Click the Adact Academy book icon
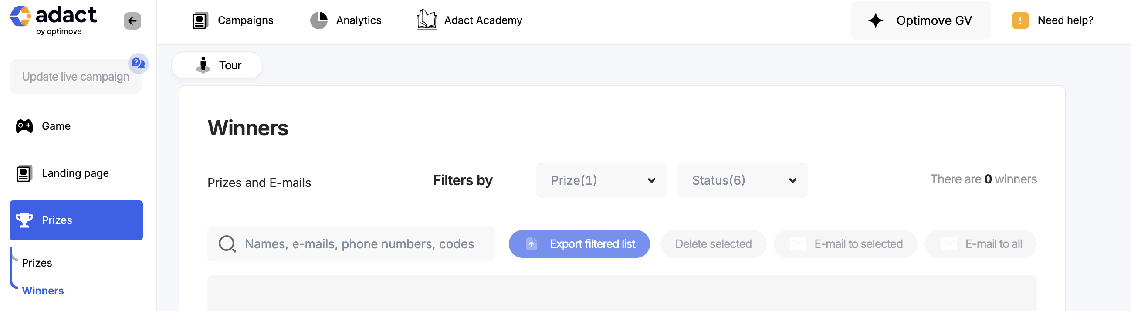This screenshot has width=1131, height=311. click(427, 20)
